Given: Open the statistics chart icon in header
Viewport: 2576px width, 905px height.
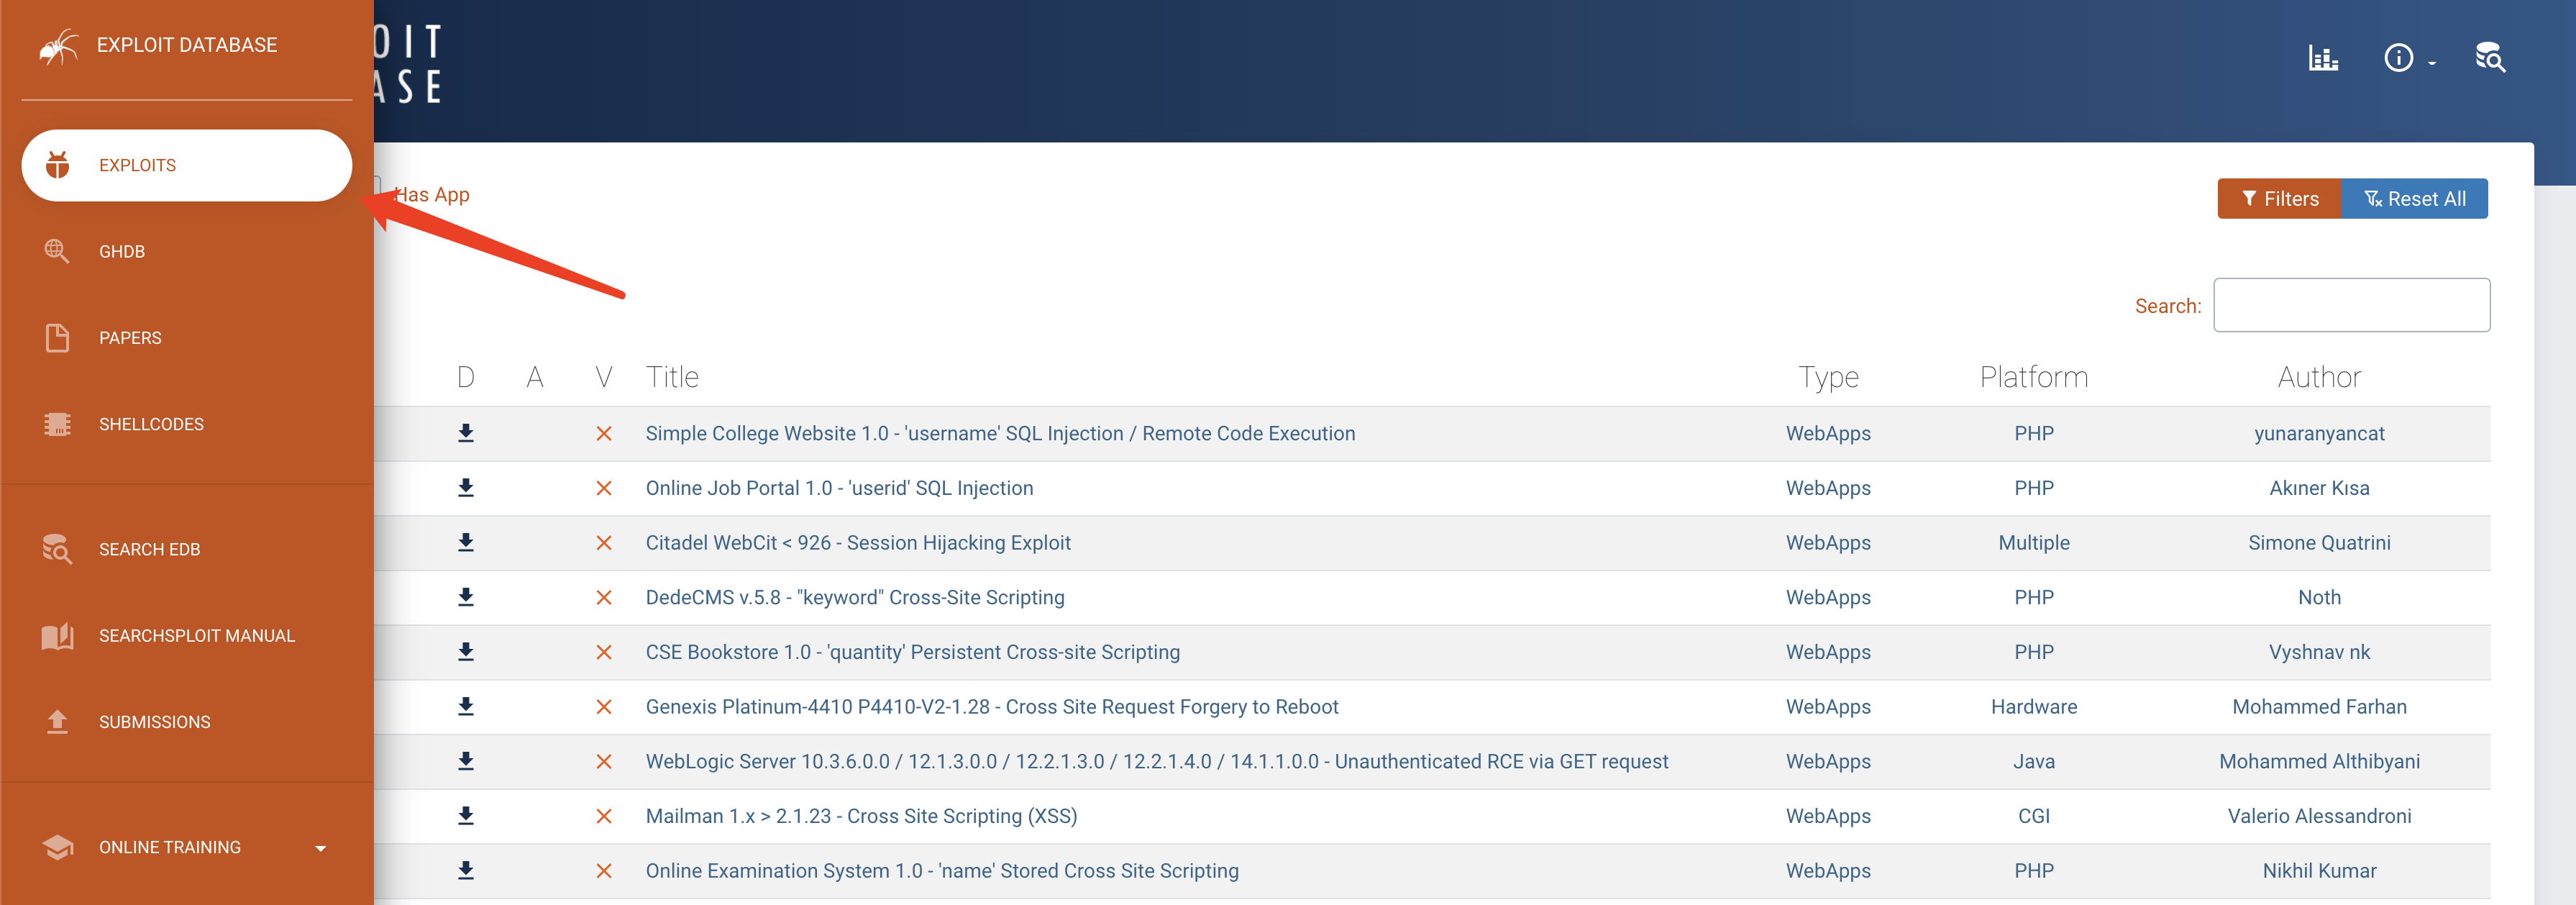Looking at the screenshot, I should 2323,58.
